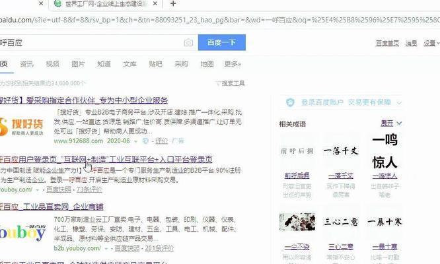440x264 pixels.
Task: Click 三心二意 idiom image
Action: coord(341,222)
